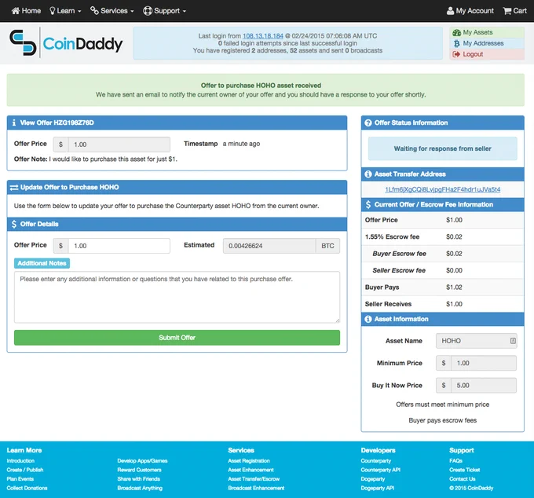Open footer Contact Us link

462,479
